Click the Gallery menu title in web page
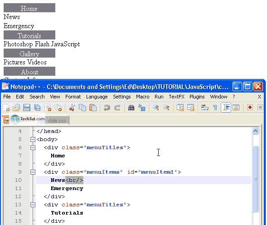The width and height of the screenshot is (267, 225). [x=29, y=53]
